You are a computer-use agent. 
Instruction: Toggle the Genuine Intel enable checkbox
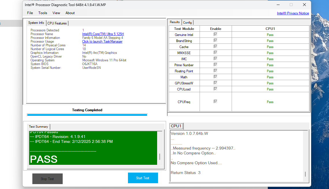pyautogui.click(x=215, y=34)
